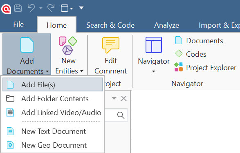Choose Add File(s) from the menu
Screen dimensions: 240x153
(x=53, y=84)
